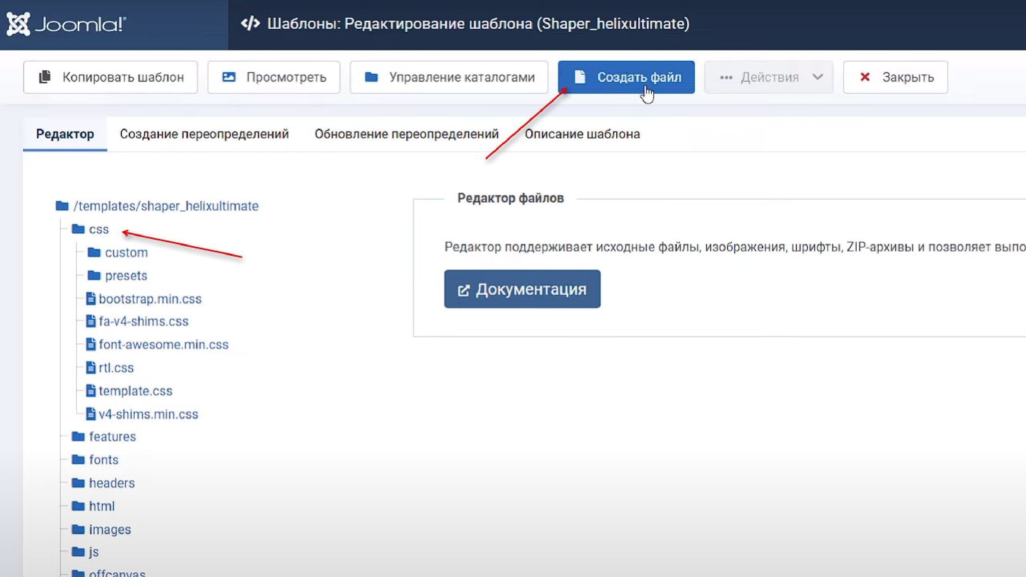This screenshot has width=1026, height=577.
Task: Click the file icon of v4-shims.min.css
Action: point(91,414)
